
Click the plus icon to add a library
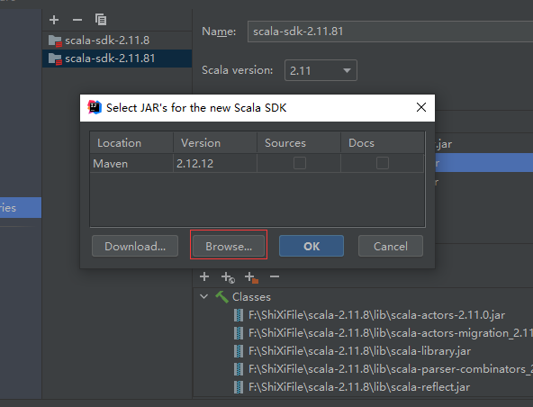pos(54,20)
